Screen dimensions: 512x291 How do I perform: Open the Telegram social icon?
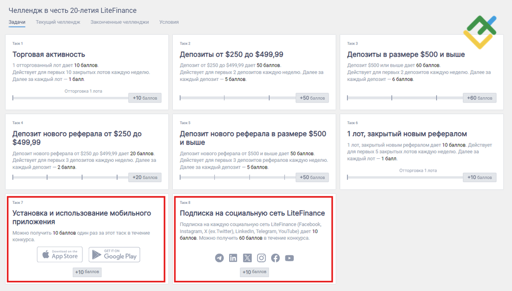coord(219,258)
